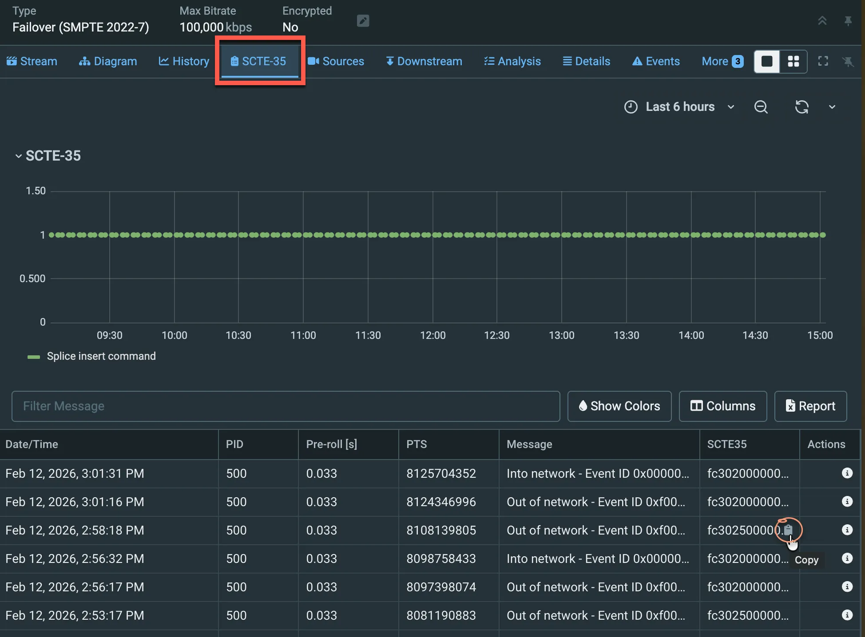865x637 pixels.
Task: Switch to grid layout view
Action: pyautogui.click(x=794, y=61)
